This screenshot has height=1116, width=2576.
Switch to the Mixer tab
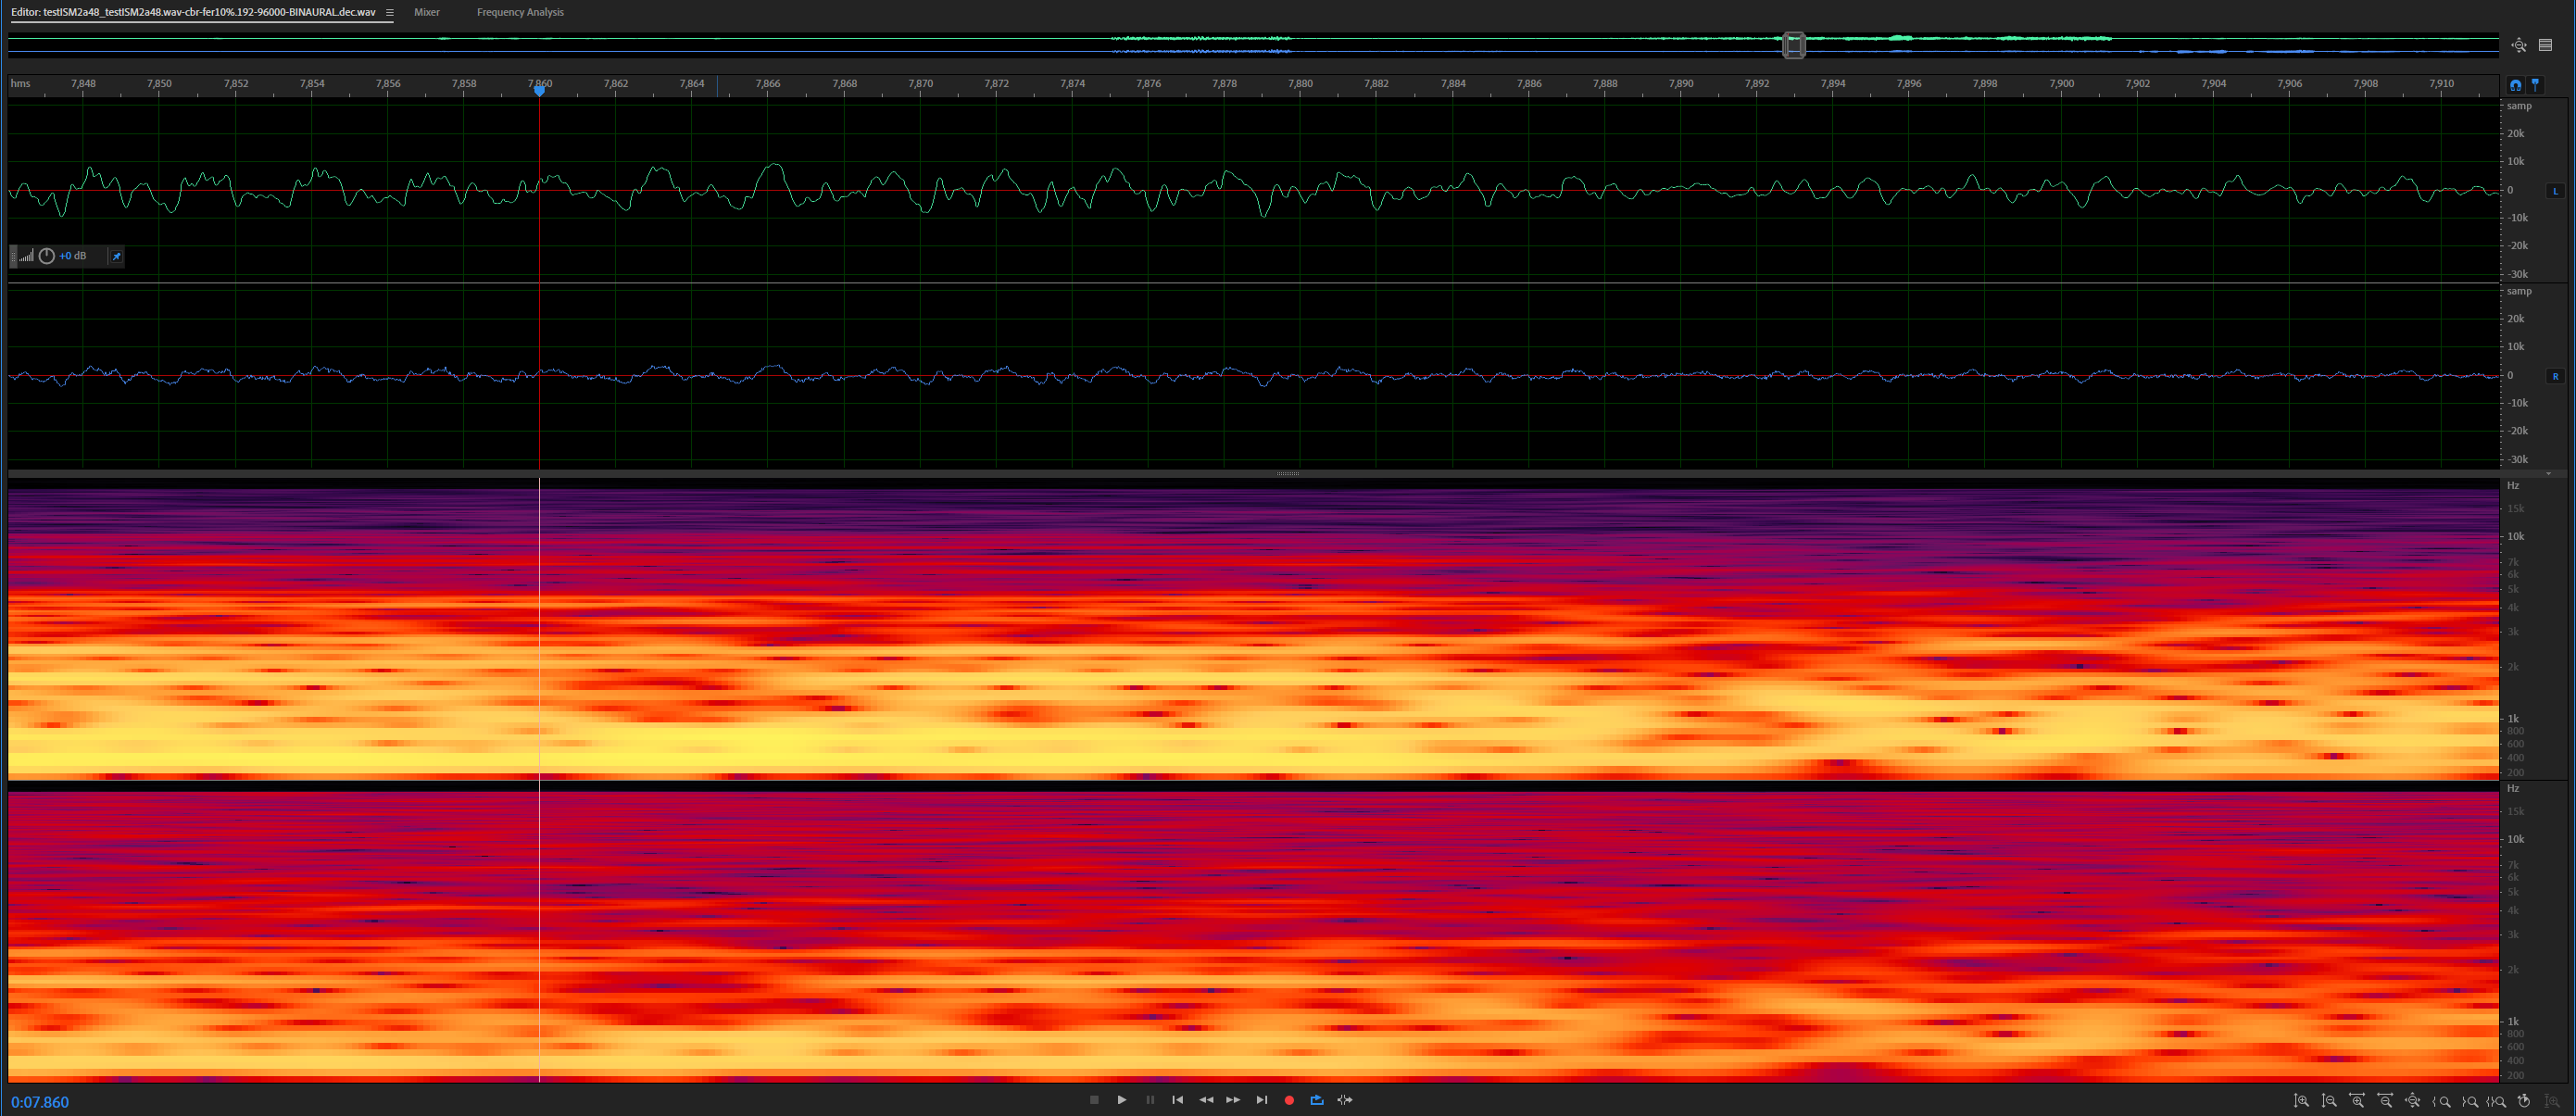tap(427, 12)
